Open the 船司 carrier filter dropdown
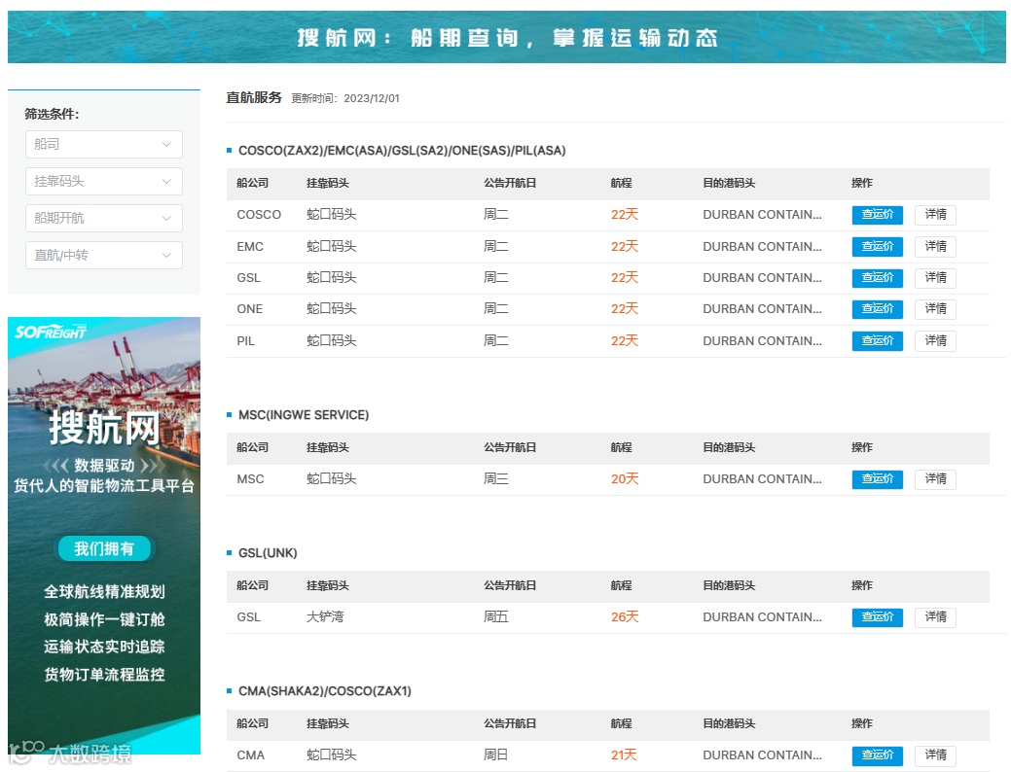Image resolution: width=1011 pixels, height=772 pixels. pyautogui.click(x=104, y=144)
